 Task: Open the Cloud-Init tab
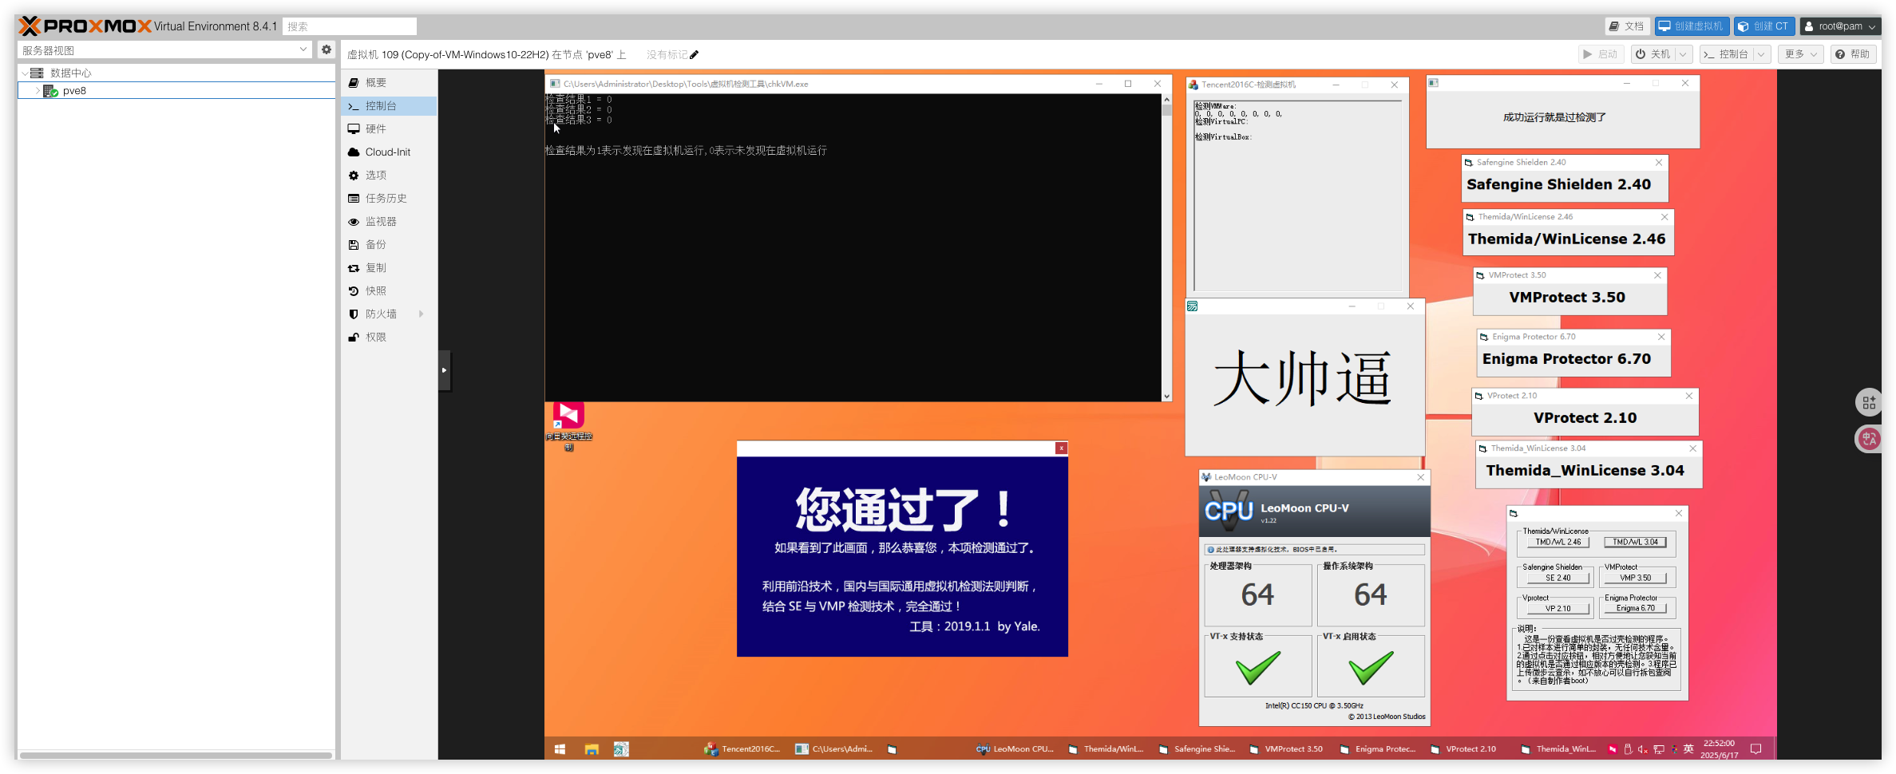pos(389,152)
